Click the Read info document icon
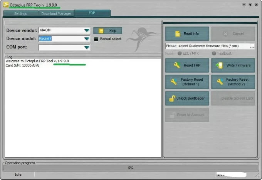This screenshot has width=262, height=180. (177, 34)
